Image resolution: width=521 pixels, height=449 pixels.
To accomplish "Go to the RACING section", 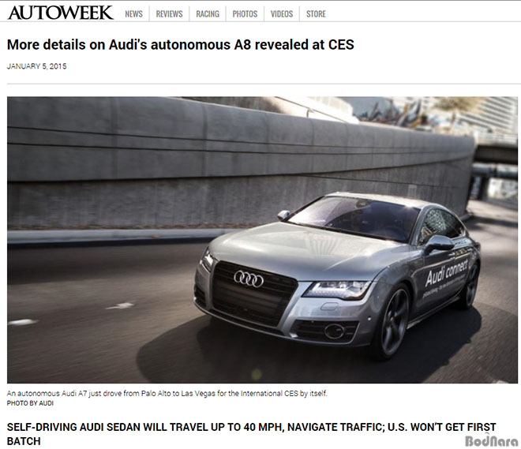I will (208, 14).
